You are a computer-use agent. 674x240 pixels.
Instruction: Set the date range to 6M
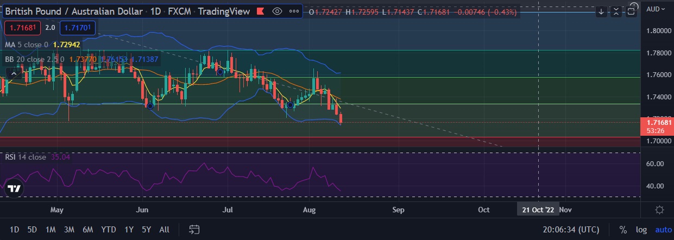coord(87,230)
